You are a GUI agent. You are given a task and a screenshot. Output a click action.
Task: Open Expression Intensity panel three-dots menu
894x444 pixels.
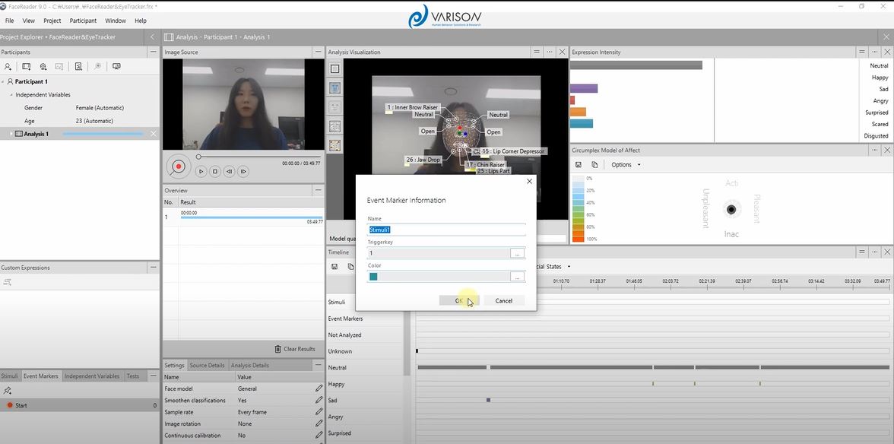pos(874,52)
